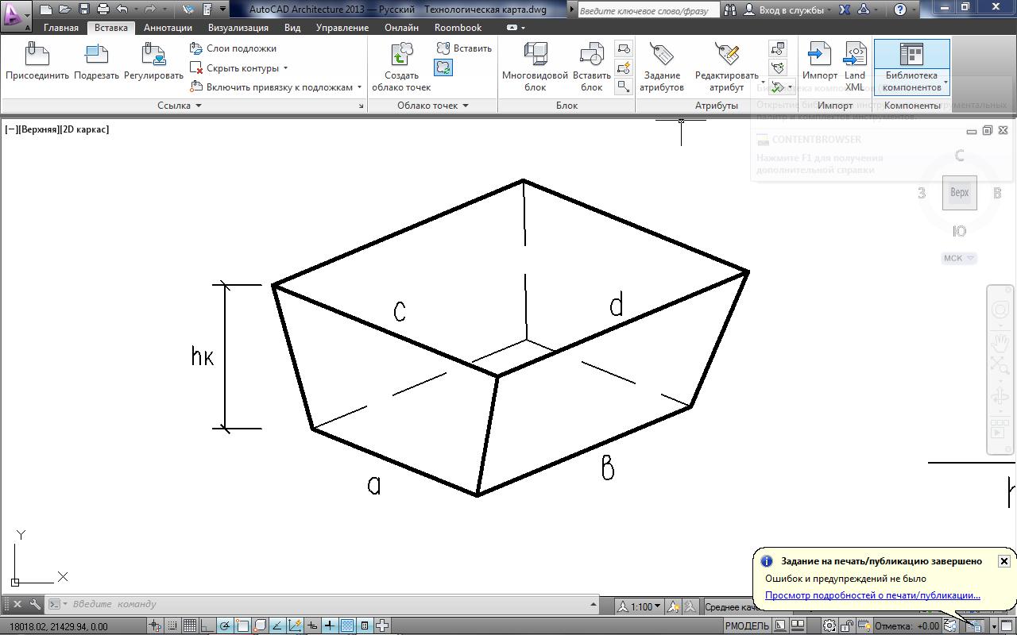
Task: Click the Редактировать атрибут tool
Action: [726, 67]
